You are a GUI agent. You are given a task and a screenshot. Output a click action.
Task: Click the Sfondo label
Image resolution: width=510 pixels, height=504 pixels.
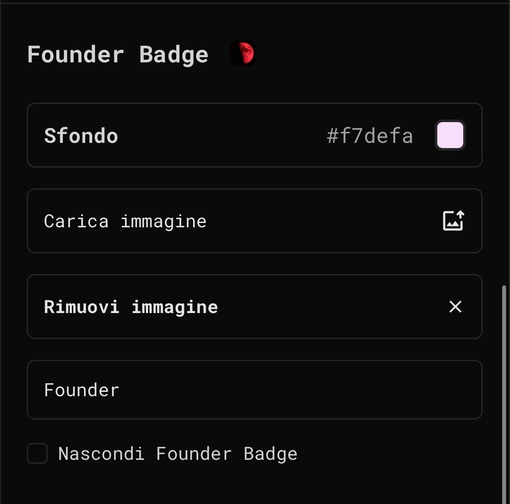tap(81, 136)
